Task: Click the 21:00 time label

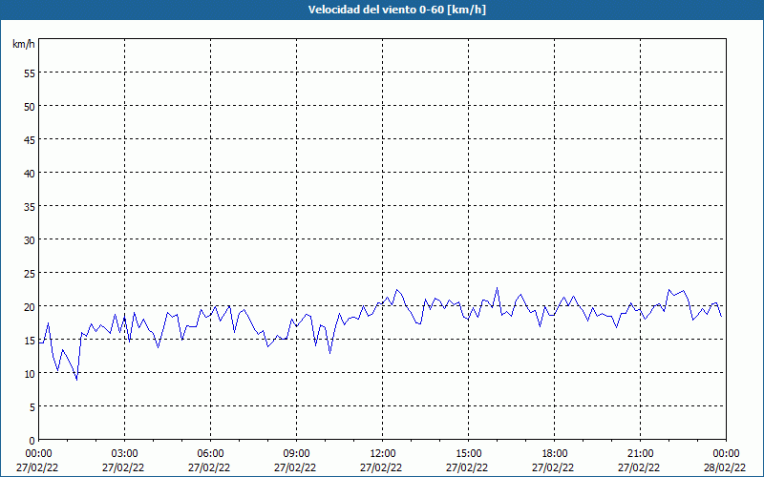Action: 640,454
